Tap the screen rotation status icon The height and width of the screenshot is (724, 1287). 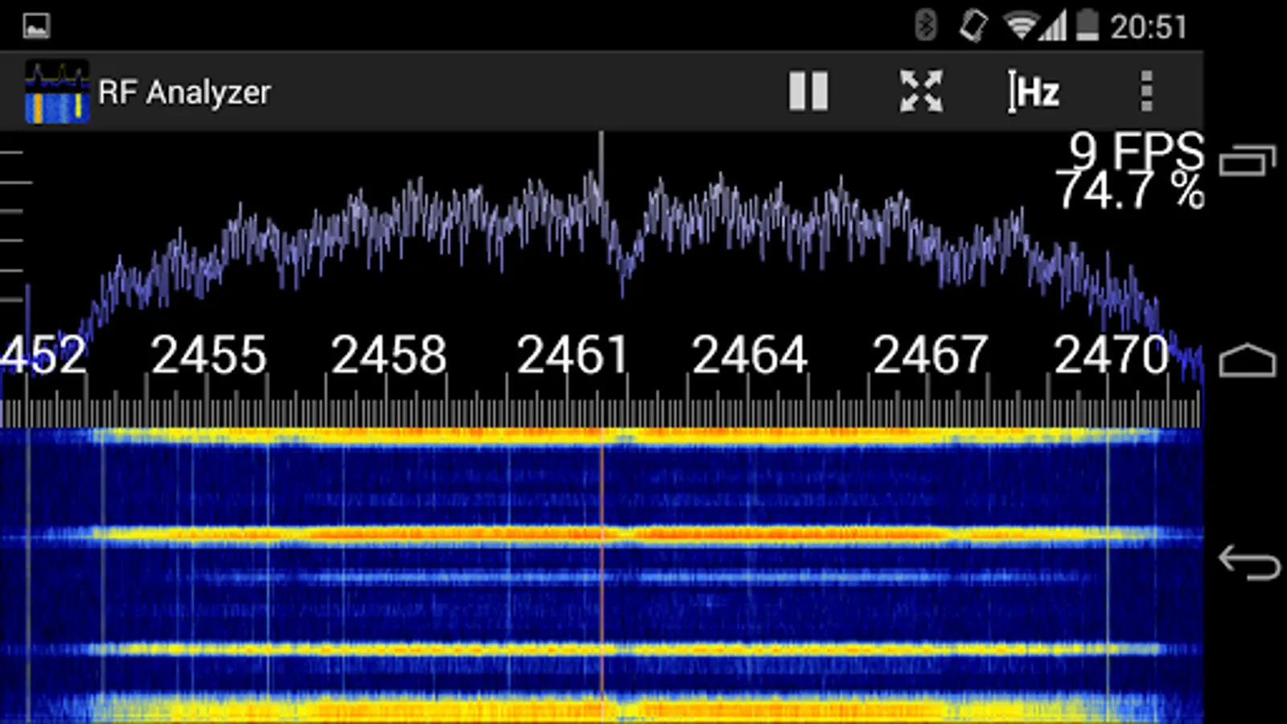click(973, 26)
